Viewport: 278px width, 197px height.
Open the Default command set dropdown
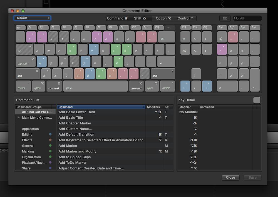[x=32, y=18]
